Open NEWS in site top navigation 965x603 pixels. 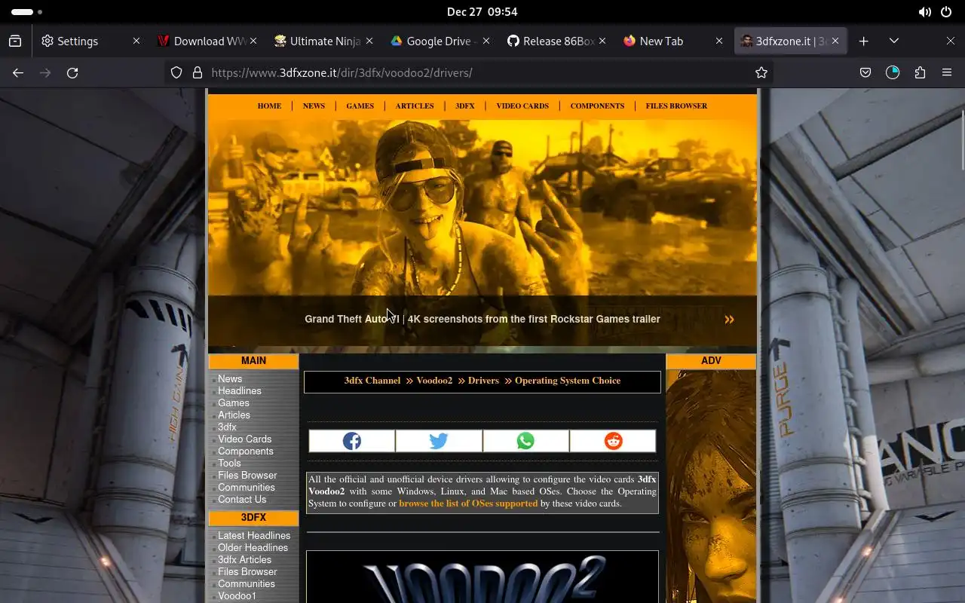click(314, 106)
